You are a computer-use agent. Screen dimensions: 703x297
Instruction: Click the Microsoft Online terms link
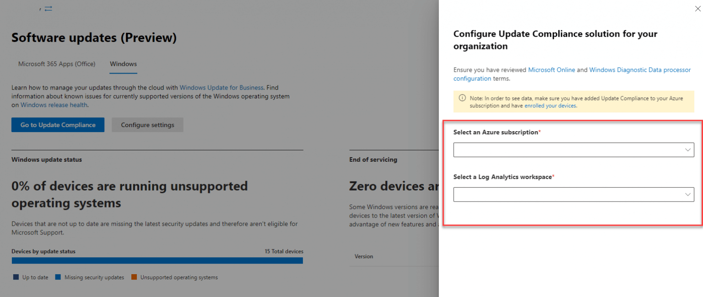click(x=551, y=69)
